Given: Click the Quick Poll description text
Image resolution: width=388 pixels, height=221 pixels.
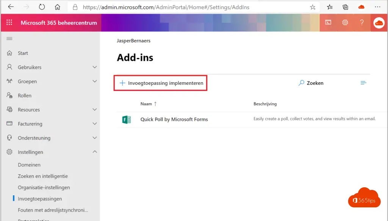Looking at the screenshot, I should pos(314,119).
